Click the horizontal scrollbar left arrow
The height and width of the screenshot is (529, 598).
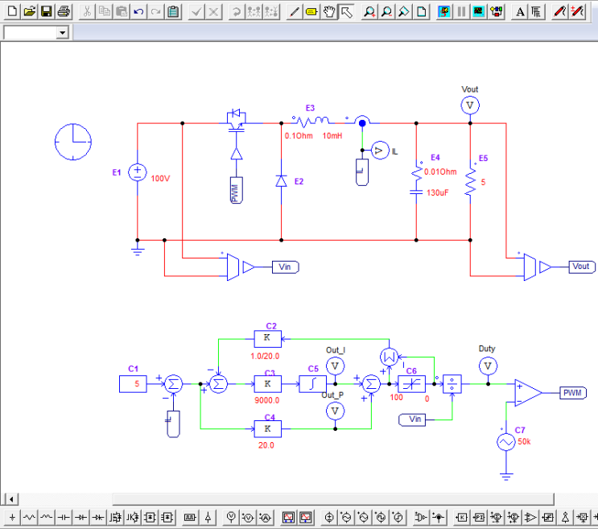pos(11,499)
